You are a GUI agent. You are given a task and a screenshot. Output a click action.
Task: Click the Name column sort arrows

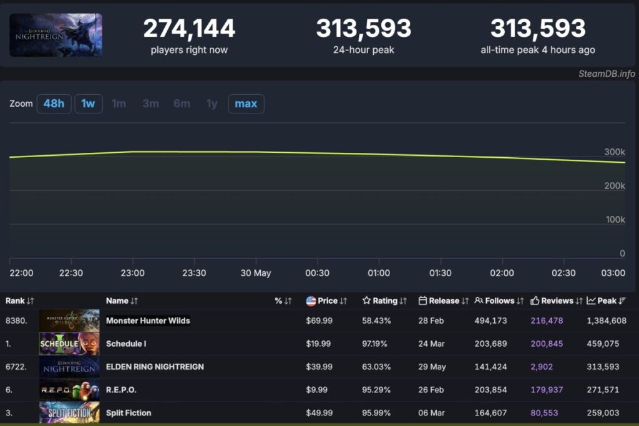tap(134, 301)
